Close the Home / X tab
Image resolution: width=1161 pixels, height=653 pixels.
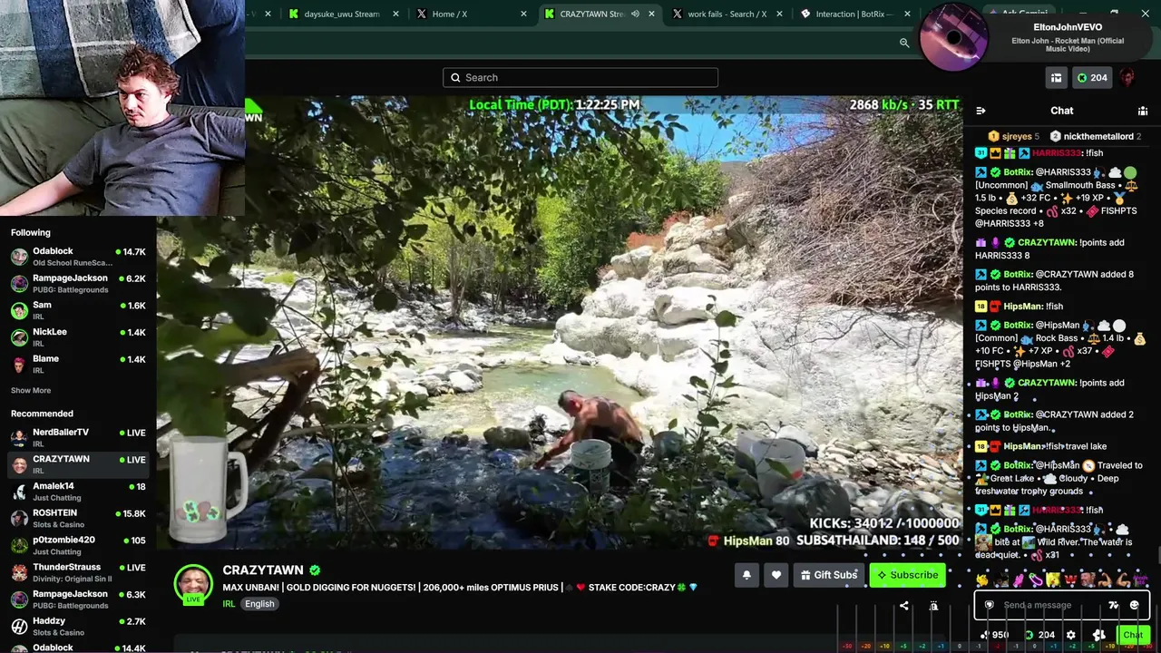(523, 14)
